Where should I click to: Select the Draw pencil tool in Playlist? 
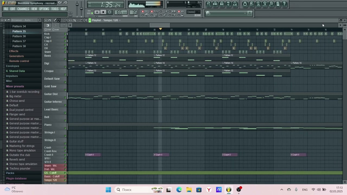55,20
